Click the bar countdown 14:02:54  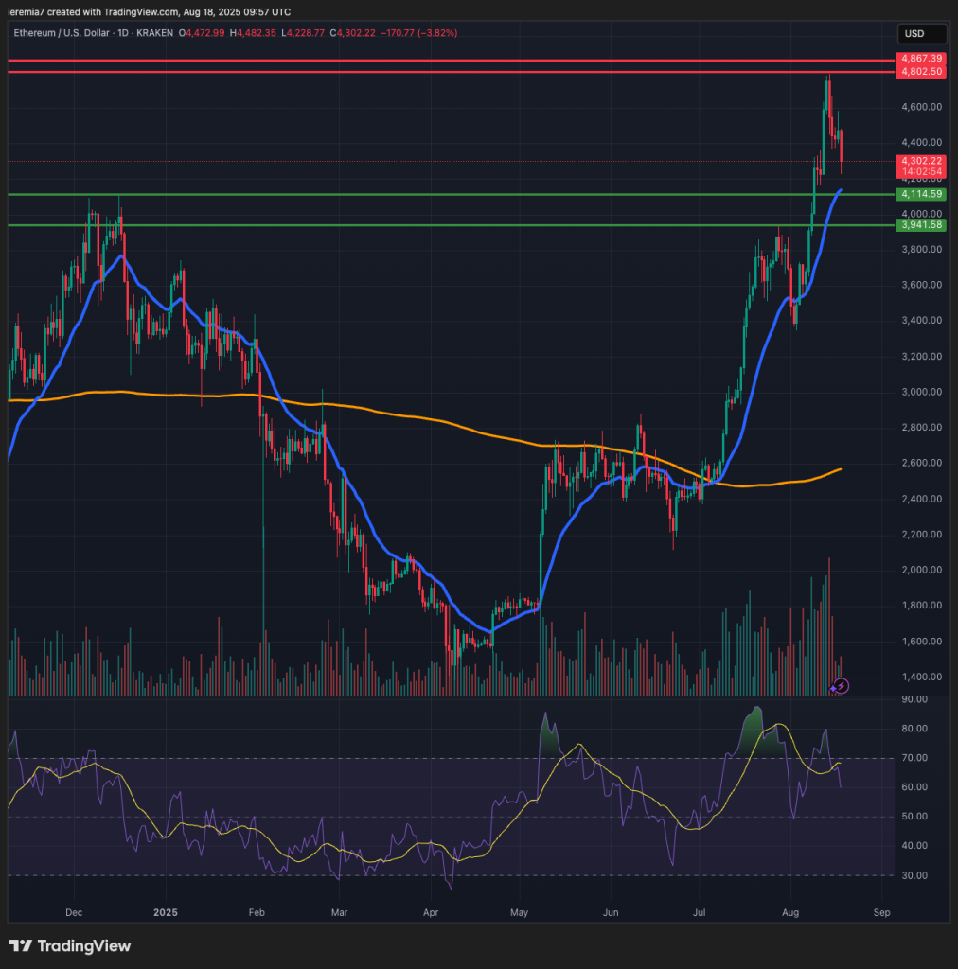(x=921, y=172)
